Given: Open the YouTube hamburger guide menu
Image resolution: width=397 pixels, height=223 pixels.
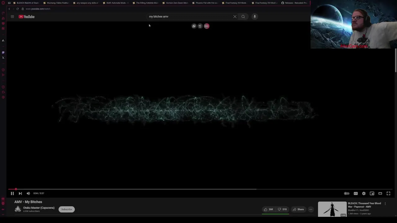Looking at the screenshot, I should (12, 17).
